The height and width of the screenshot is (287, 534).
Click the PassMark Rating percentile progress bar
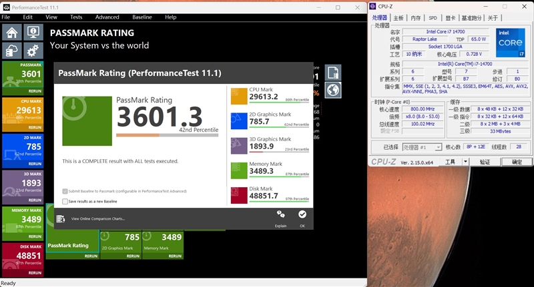coord(168,135)
